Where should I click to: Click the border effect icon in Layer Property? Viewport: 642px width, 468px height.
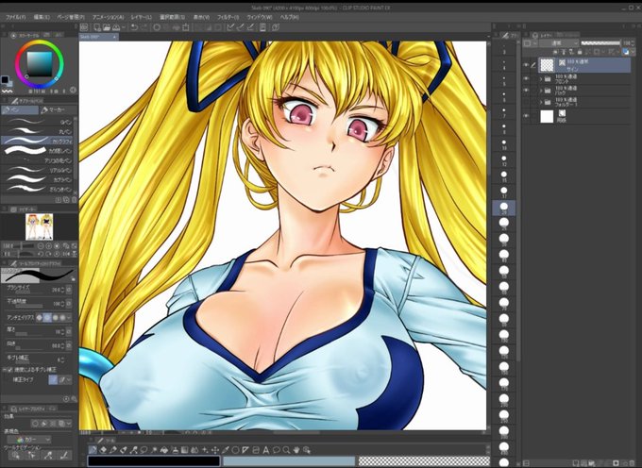36,424
